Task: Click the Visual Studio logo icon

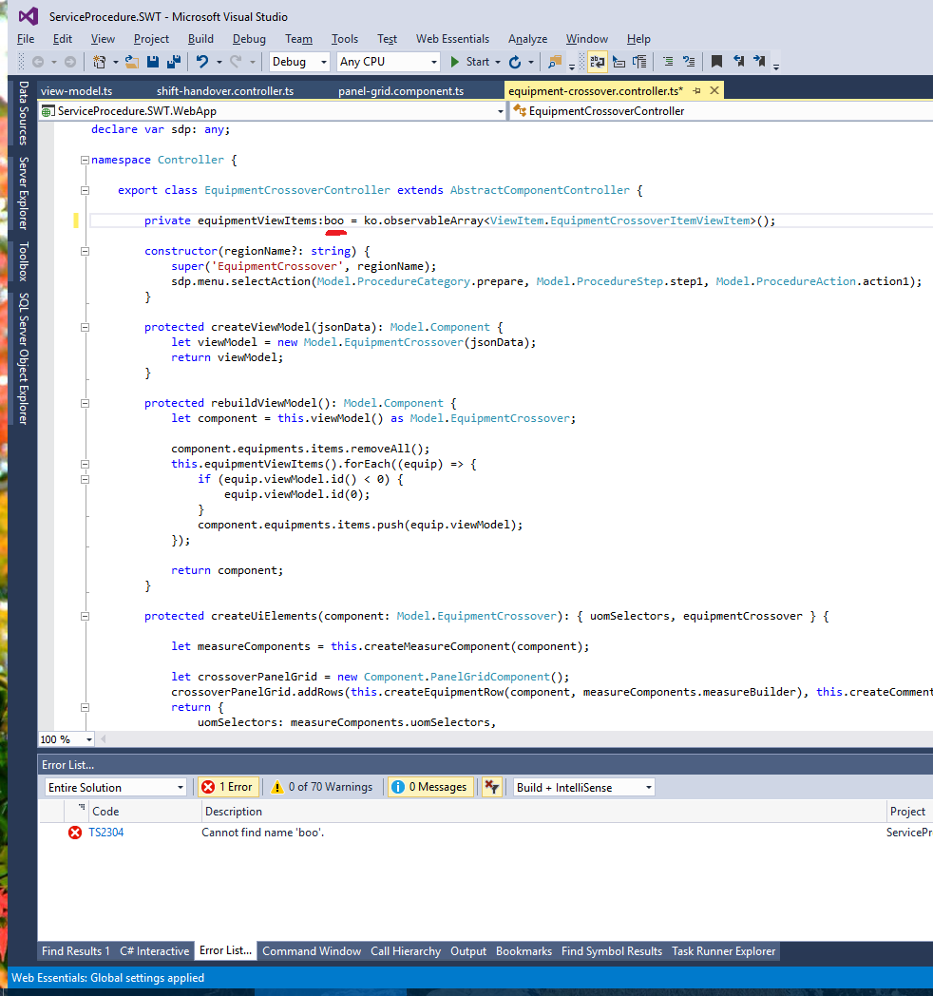Action: pos(28,16)
